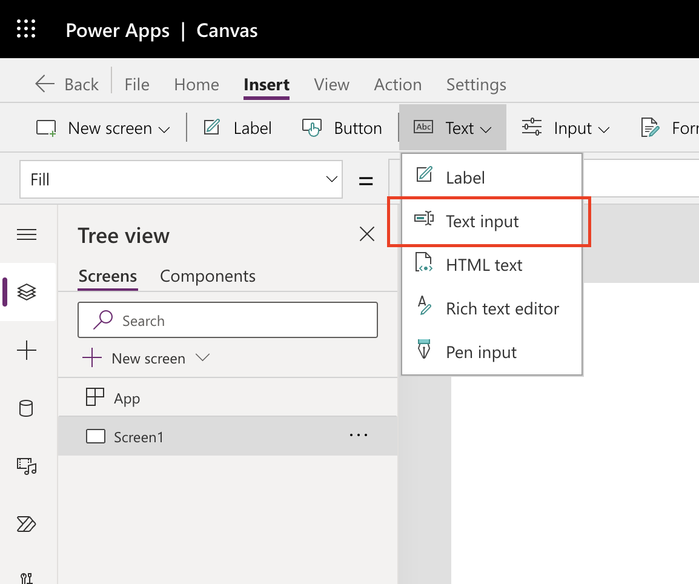Open the Insert pane via the plus icon

tap(27, 350)
